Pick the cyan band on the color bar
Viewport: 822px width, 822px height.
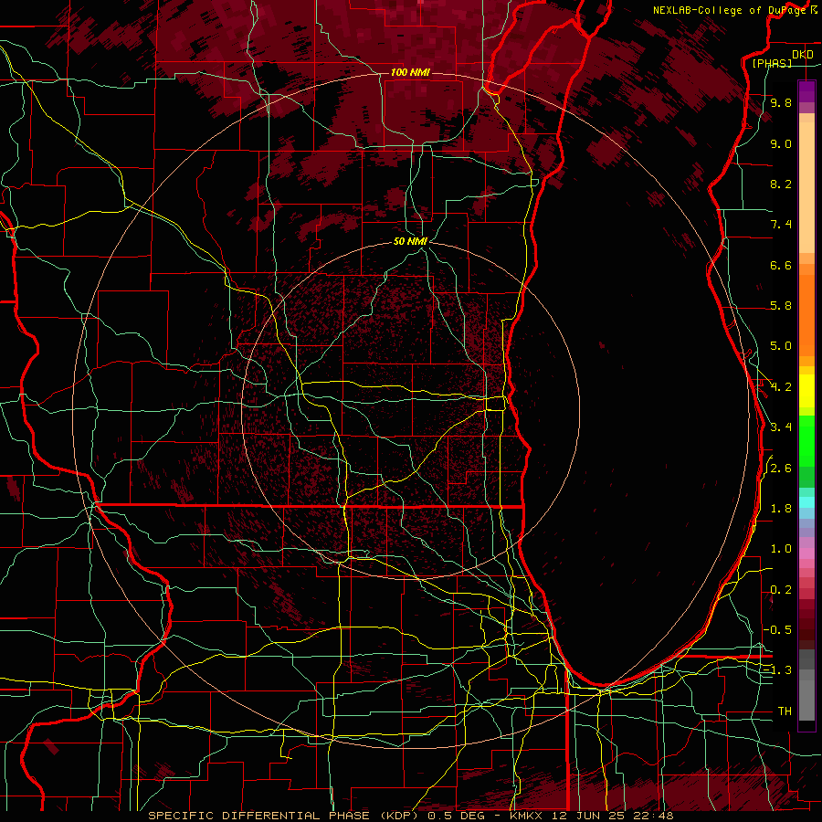(x=806, y=501)
